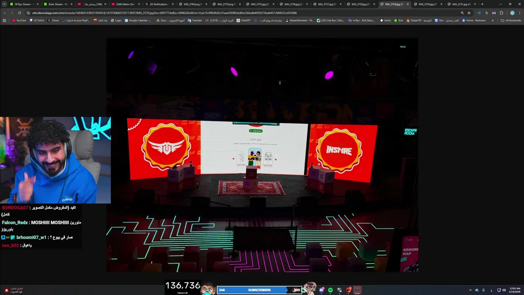The width and height of the screenshot is (524, 295).
Task: Click the displayed IMG_3729 stage photo
Action: [262, 155]
